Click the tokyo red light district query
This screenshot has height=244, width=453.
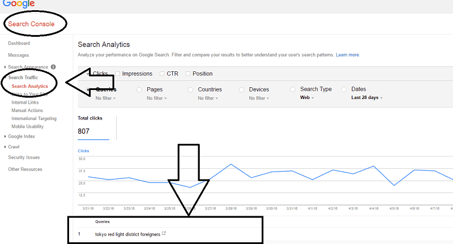[x=127, y=234]
